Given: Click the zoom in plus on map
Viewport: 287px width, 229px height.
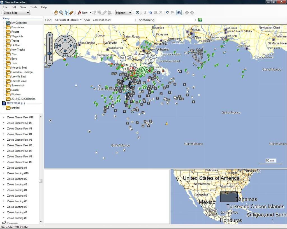Looking at the screenshot, I should point(50,35).
